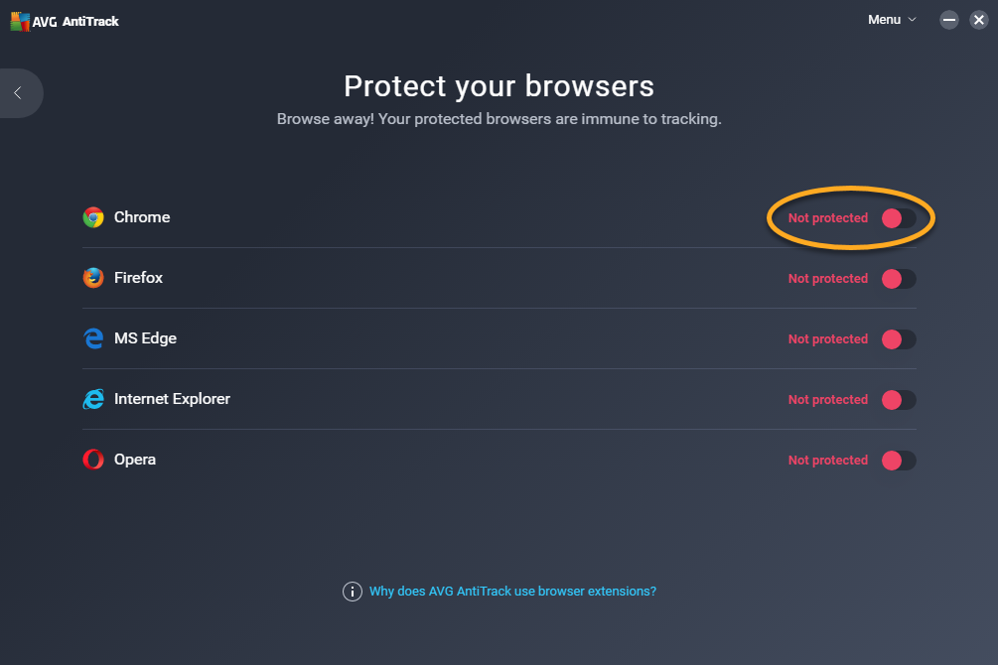
Task: Click the 'Not protected' status for Opera
Action: (x=828, y=461)
